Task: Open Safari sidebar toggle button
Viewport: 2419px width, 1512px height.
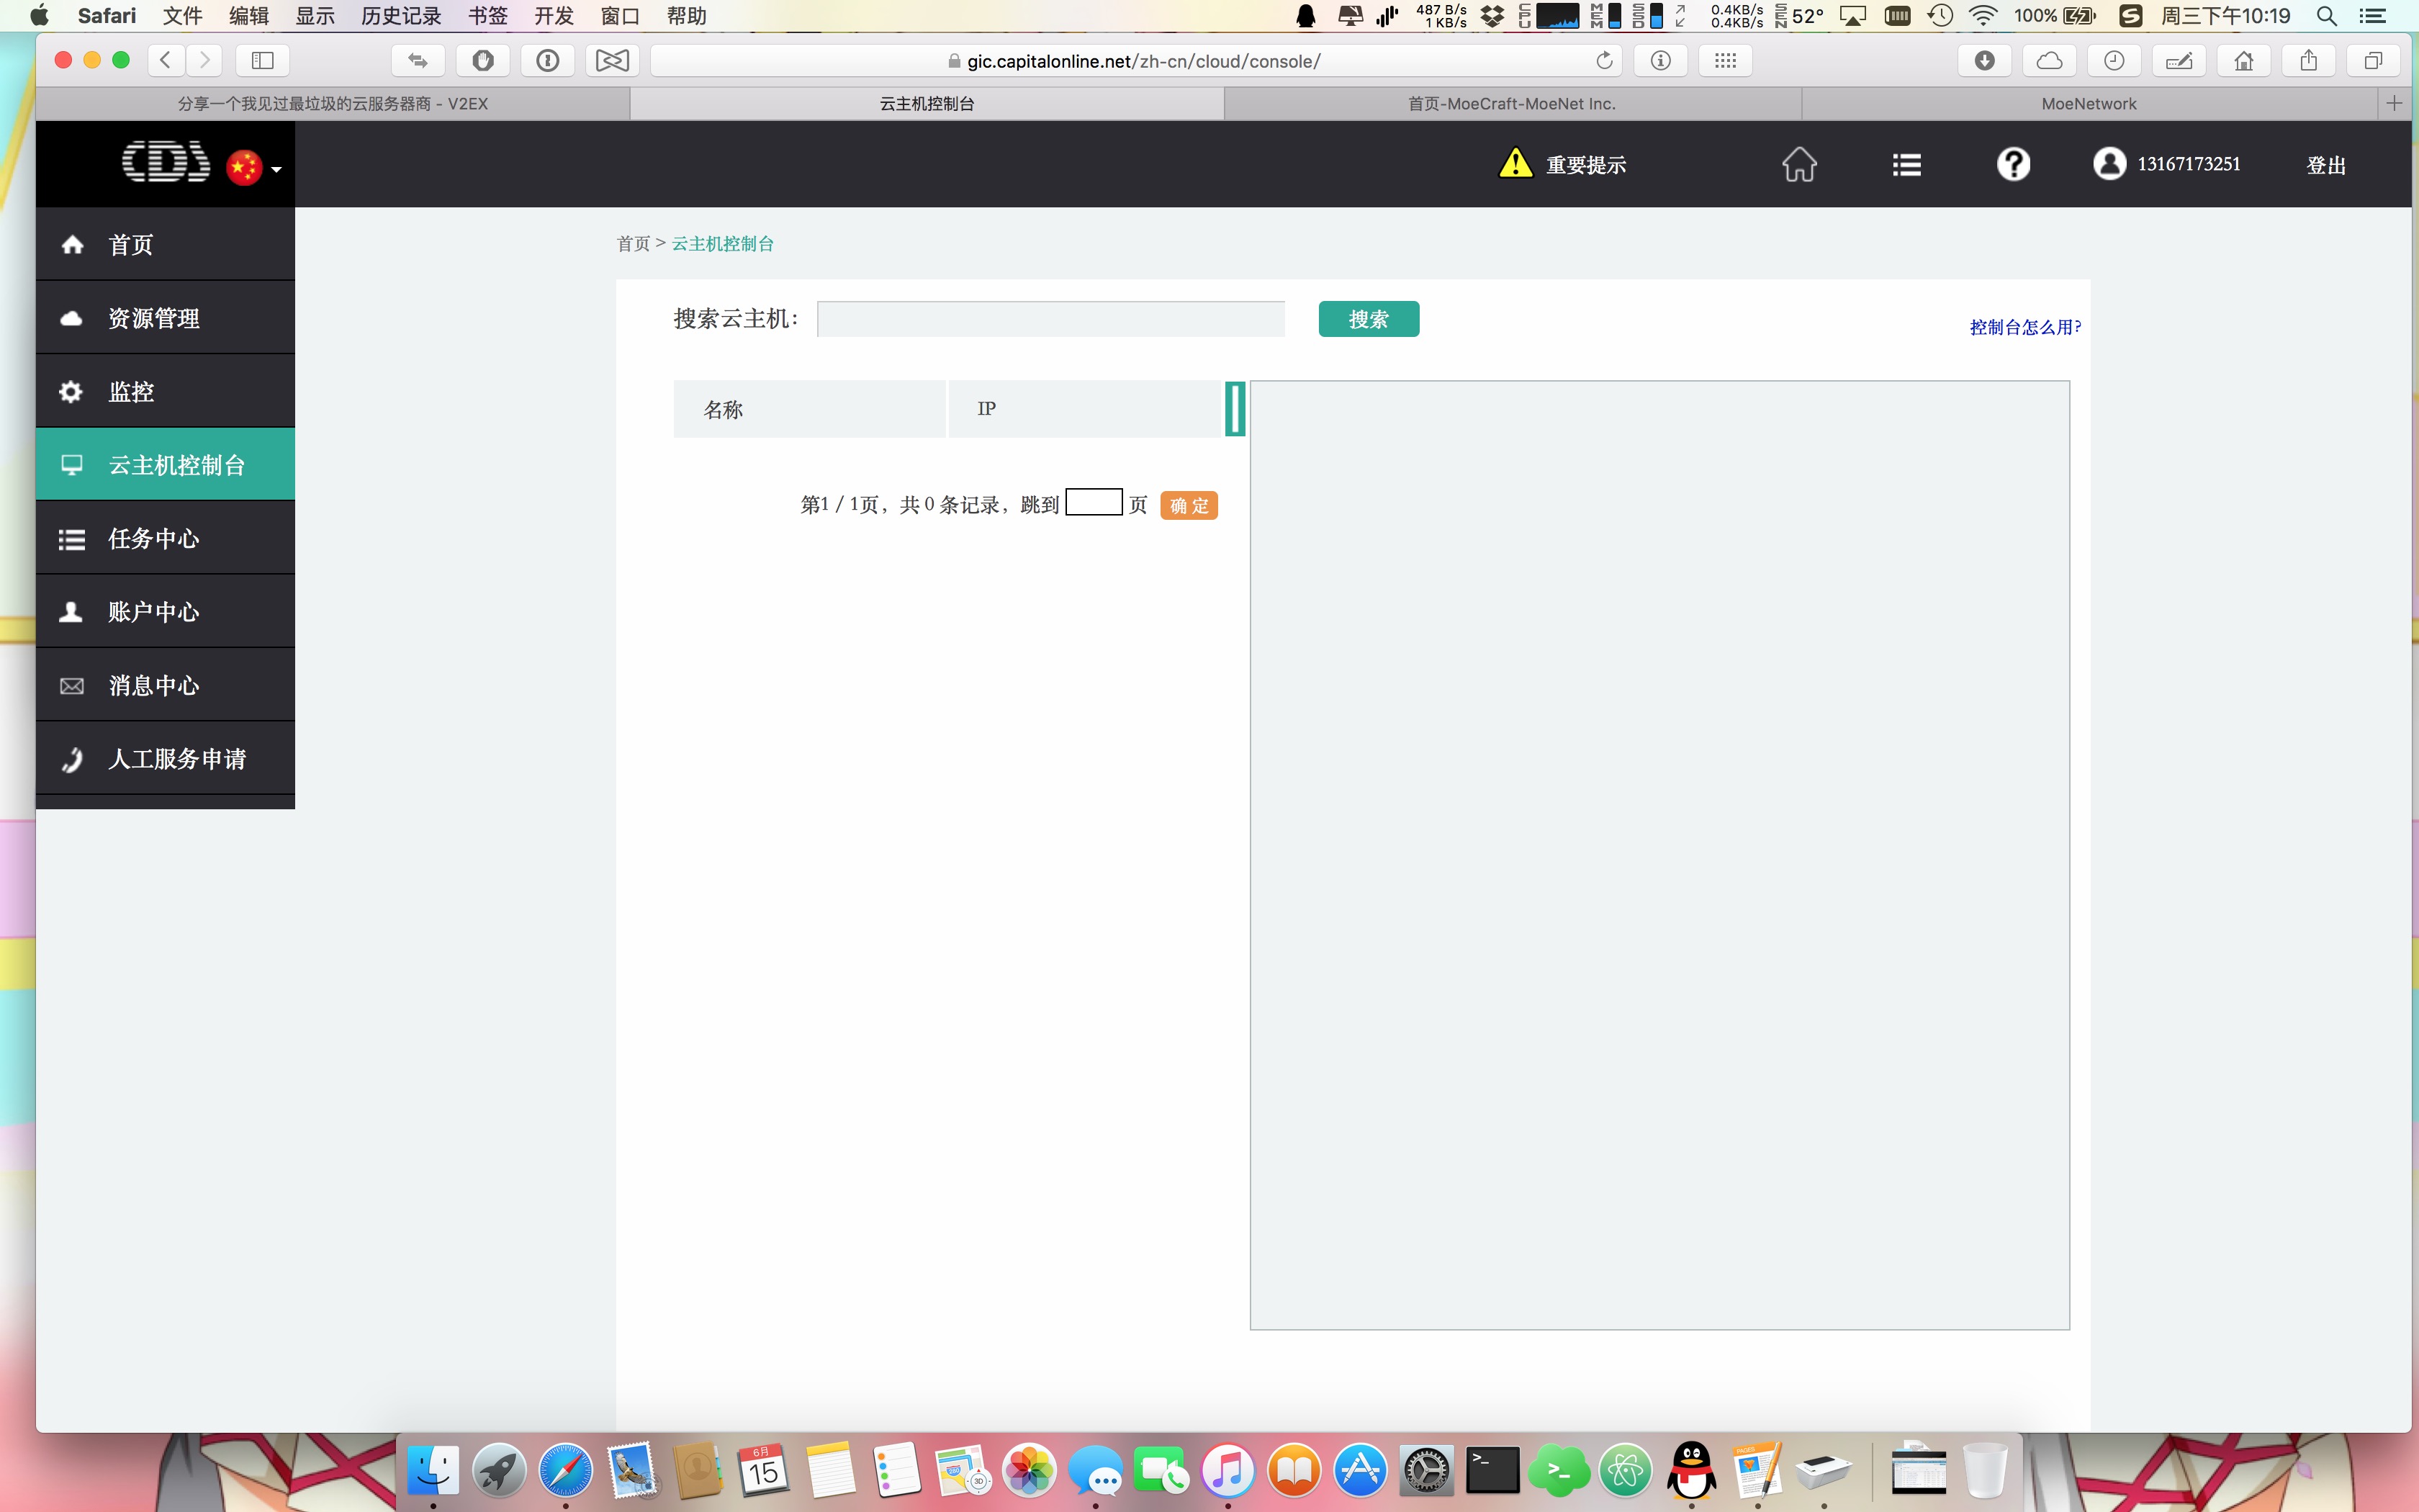Action: click(263, 61)
